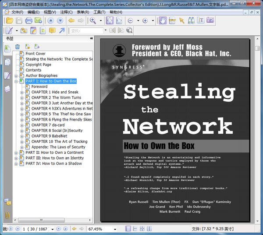Collapse PART I: How to Own the Box
The height and width of the screenshot is (235, 263).
pos(16,81)
